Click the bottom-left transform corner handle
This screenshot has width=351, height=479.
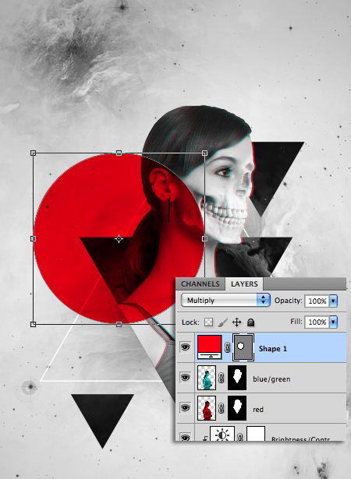click(33, 324)
